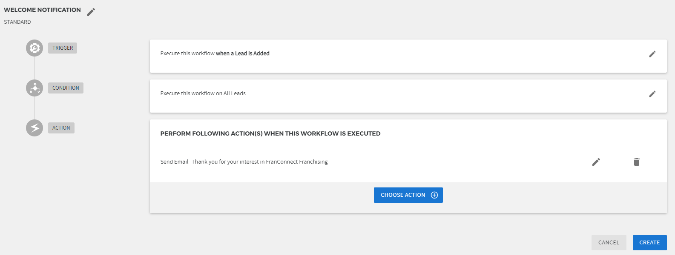Click 'Thank you for your interest' email text
Viewport: 675px width, 255px height.
pyautogui.click(x=260, y=162)
